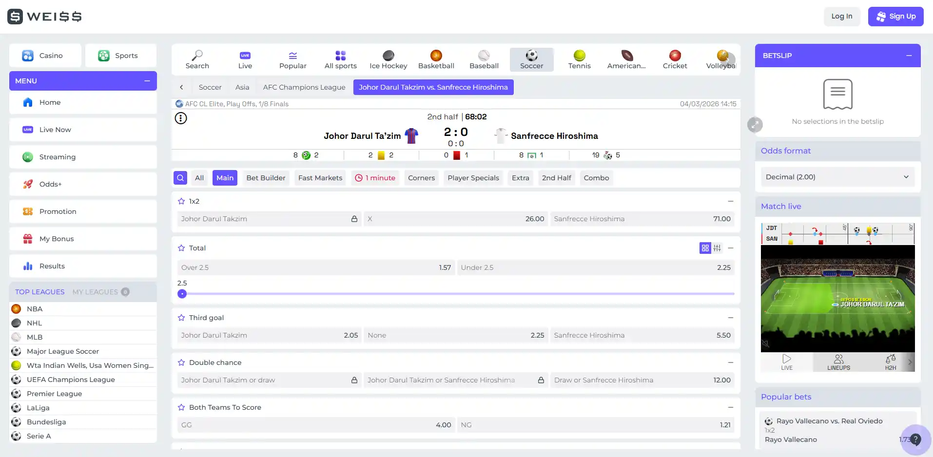Open the Popular sports icon
Viewport: 933px width, 457px height.
(292, 59)
